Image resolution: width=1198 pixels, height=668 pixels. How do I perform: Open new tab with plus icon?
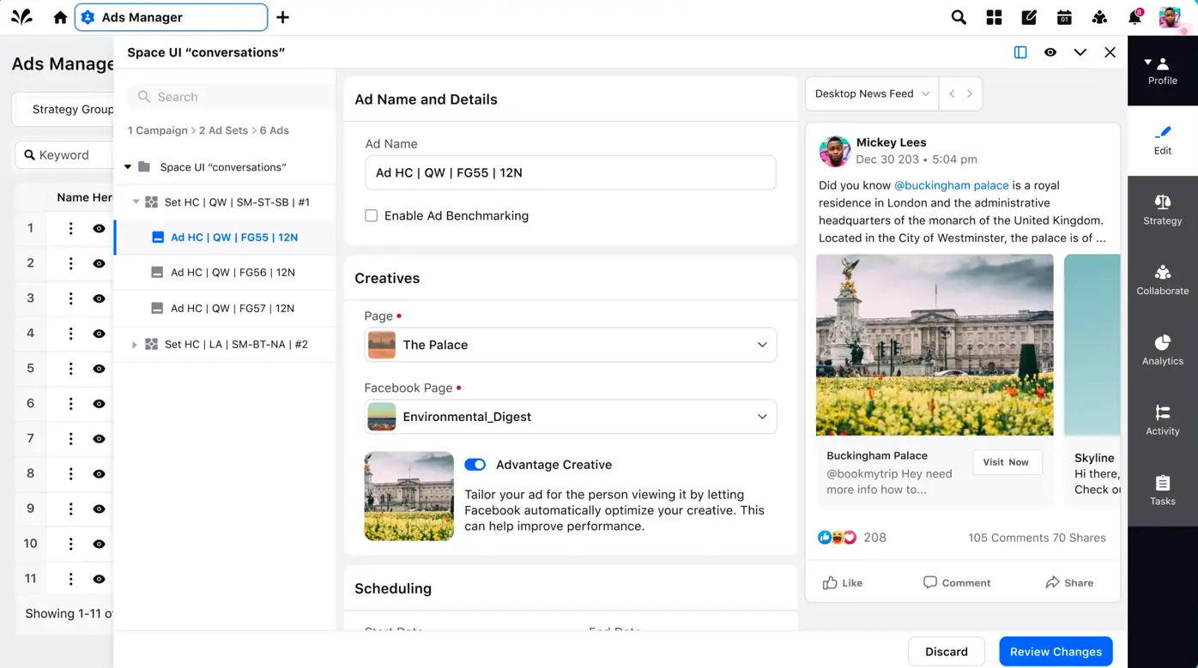[x=282, y=17]
